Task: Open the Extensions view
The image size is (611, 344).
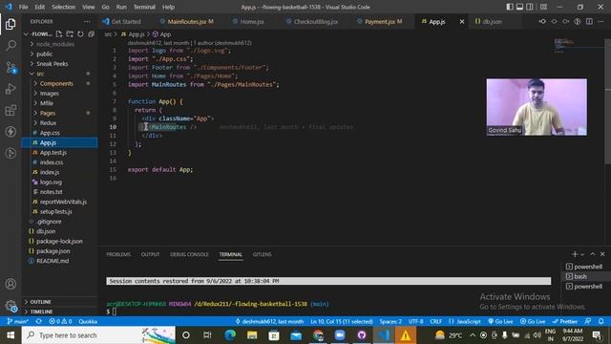Action: tap(11, 111)
